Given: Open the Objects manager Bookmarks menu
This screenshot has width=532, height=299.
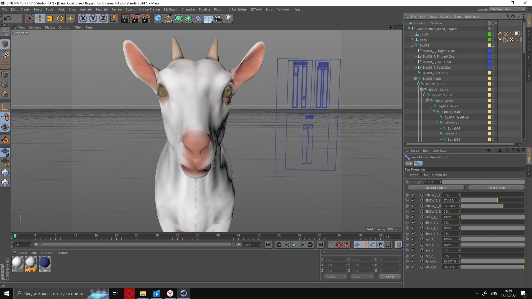Looking at the screenshot, I should [473, 17].
